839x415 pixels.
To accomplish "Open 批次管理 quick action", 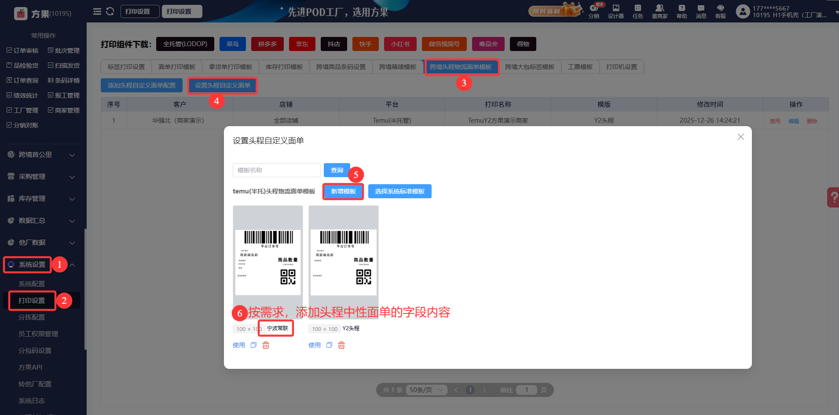I will pos(64,51).
